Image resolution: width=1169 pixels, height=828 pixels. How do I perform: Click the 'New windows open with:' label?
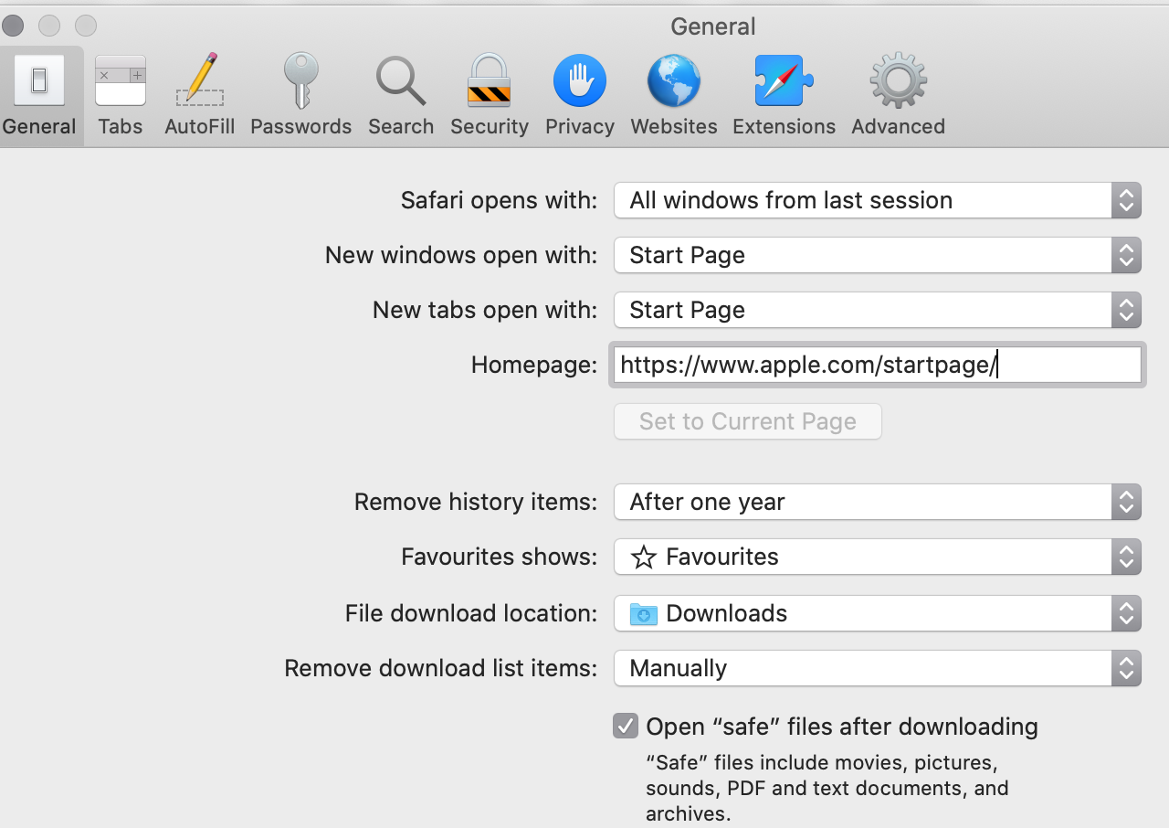(461, 255)
